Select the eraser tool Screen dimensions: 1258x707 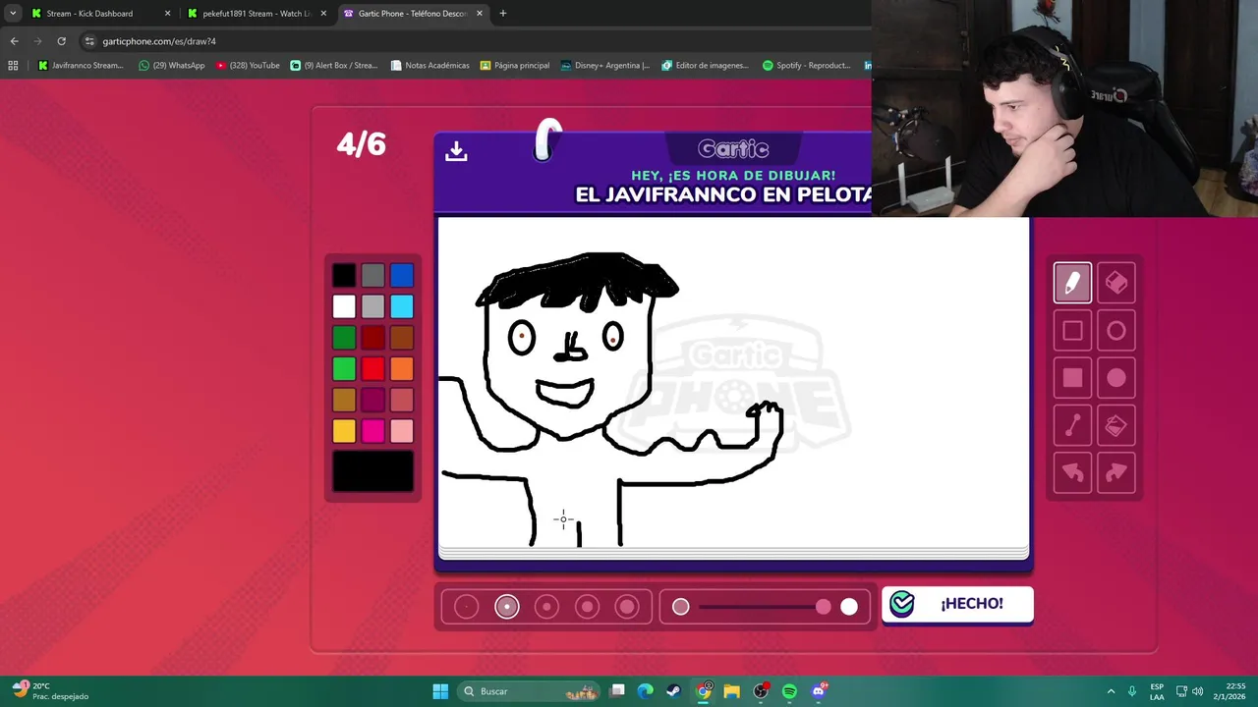1115,283
